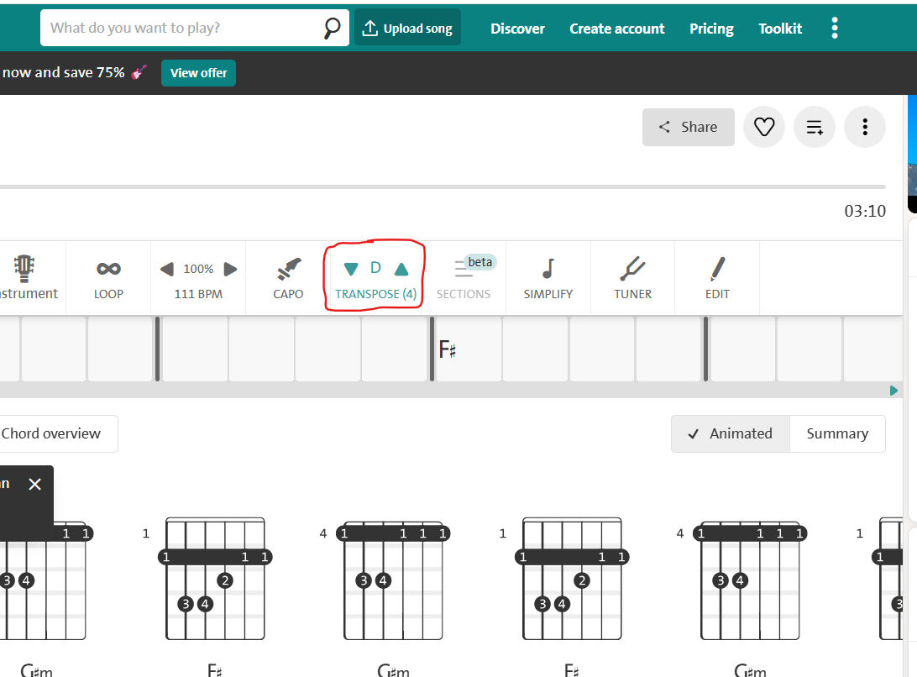Viewport: 917px width, 677px height.
Task: Open the TUNER tool
Action: (632, 269)
